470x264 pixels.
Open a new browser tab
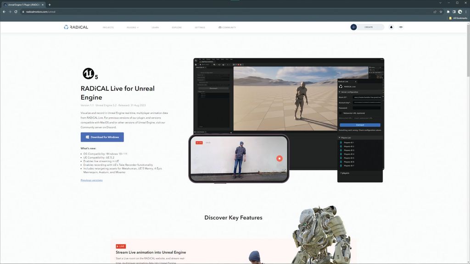pyautogui.click(x=50, y=5)
